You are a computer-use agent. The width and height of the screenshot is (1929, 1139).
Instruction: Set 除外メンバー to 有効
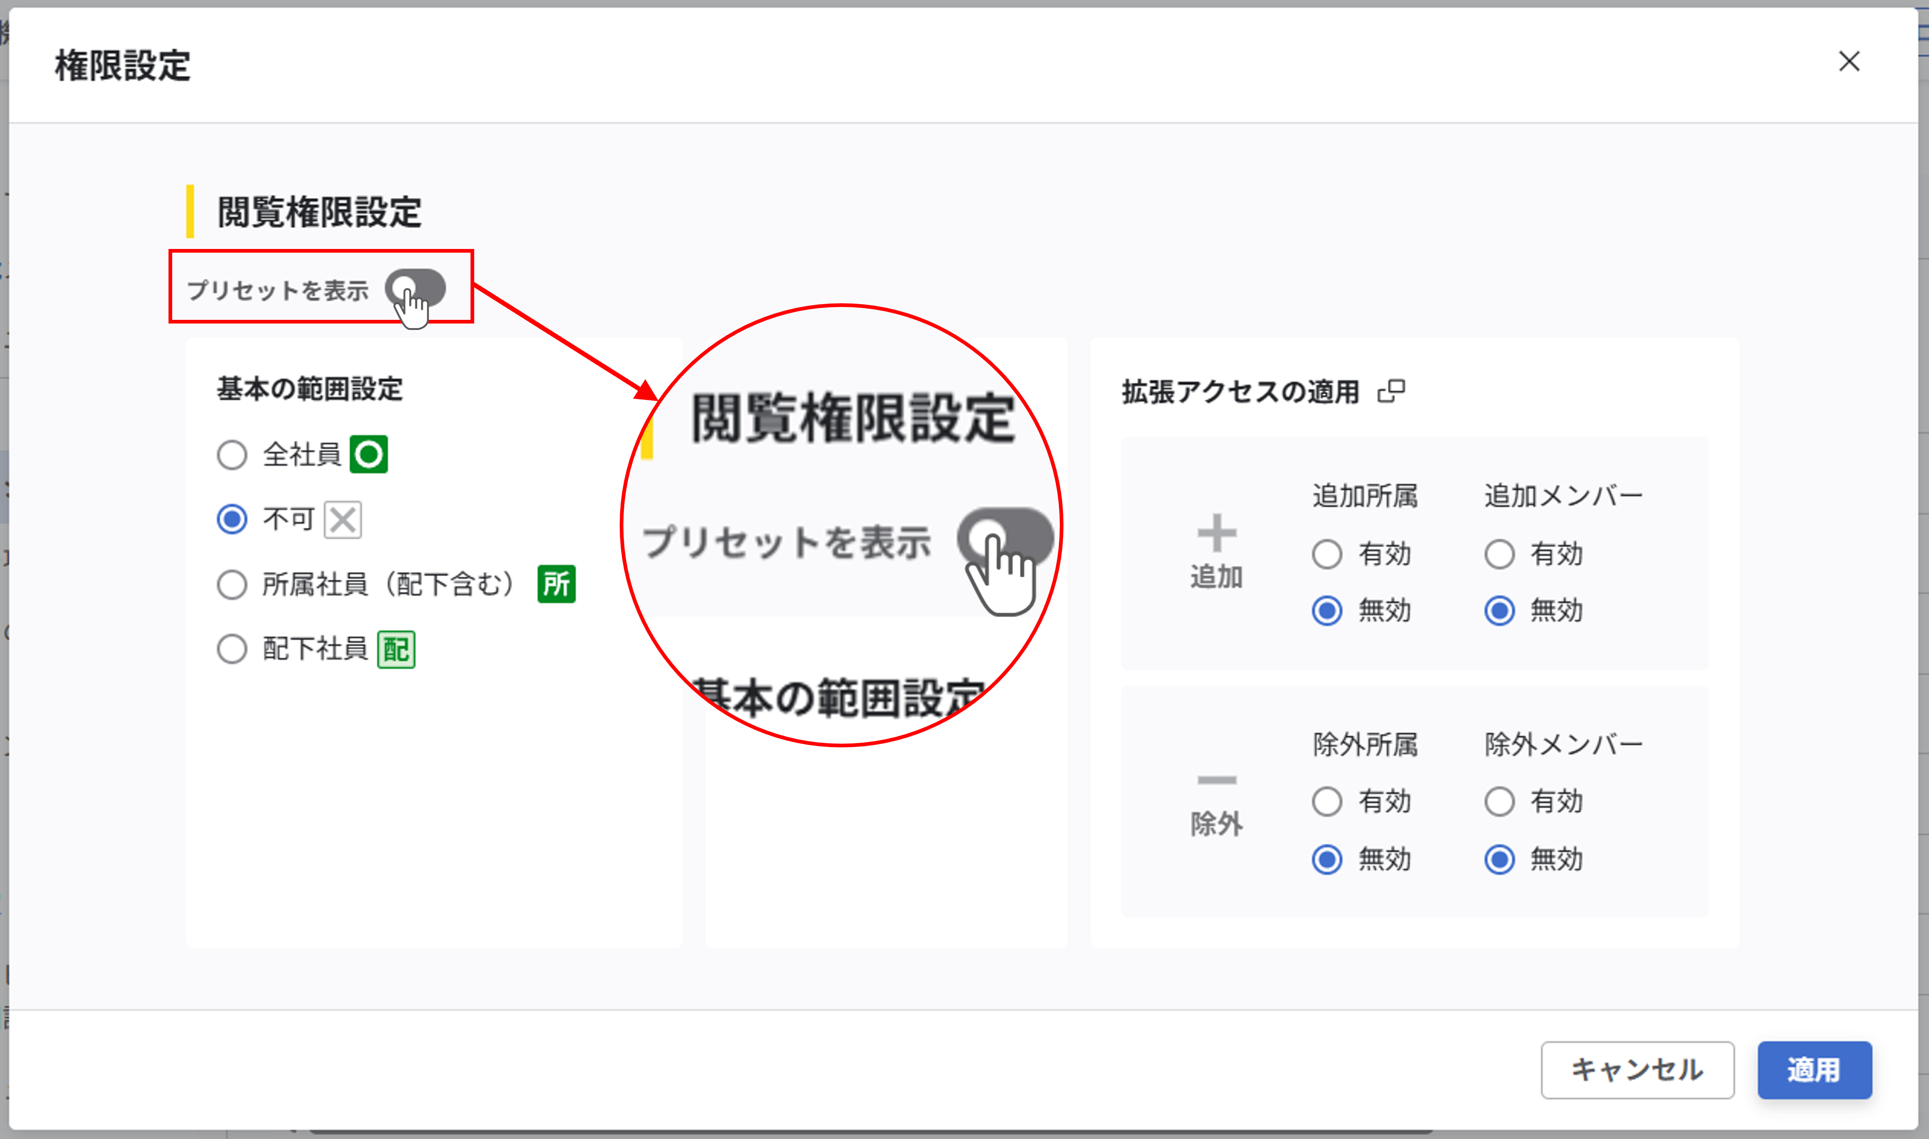(x=1499, y=802)
